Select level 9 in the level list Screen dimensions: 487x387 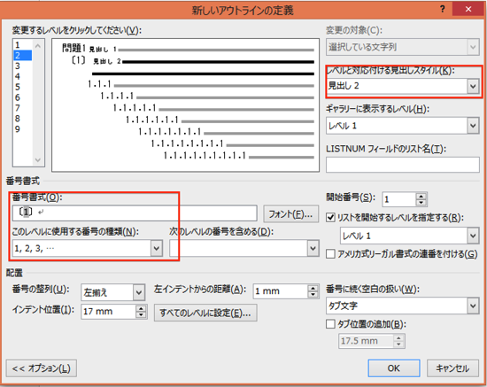click(22, 129)
